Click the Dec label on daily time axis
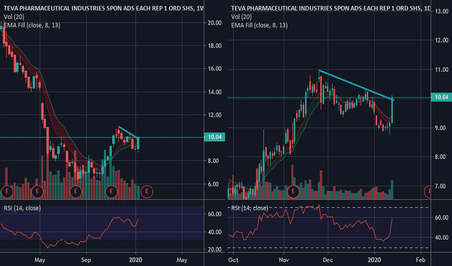Image resolution: width=452 pixels, height=266 pixels. point(328,260)
